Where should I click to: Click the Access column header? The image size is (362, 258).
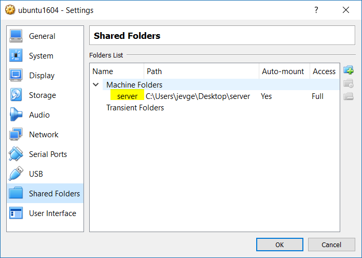point(324,71)
